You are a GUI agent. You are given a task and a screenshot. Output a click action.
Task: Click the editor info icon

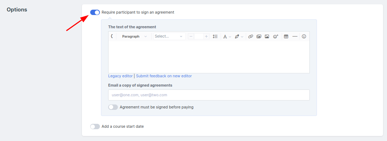(304, 37)
